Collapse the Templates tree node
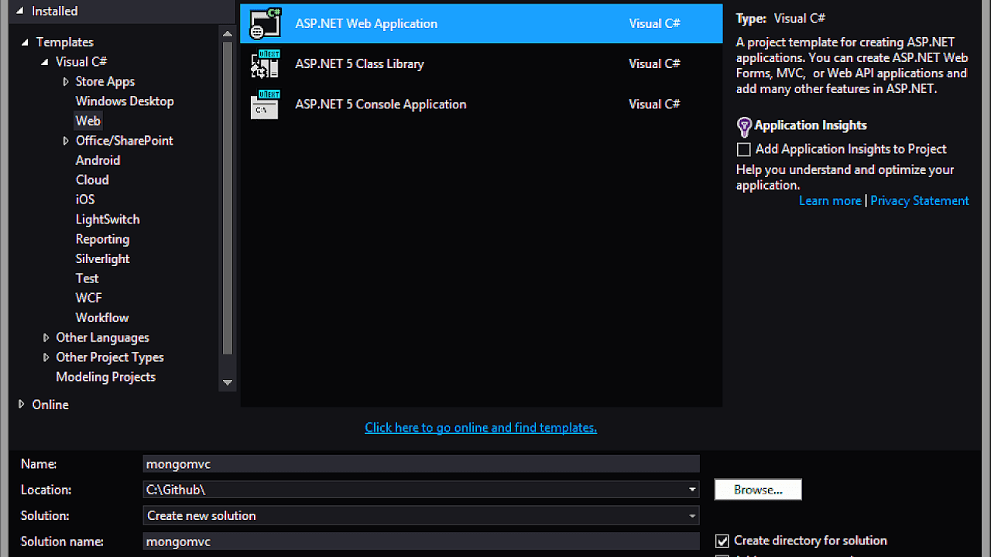Screen dimensions: 991x557 [x=26, y=43]
